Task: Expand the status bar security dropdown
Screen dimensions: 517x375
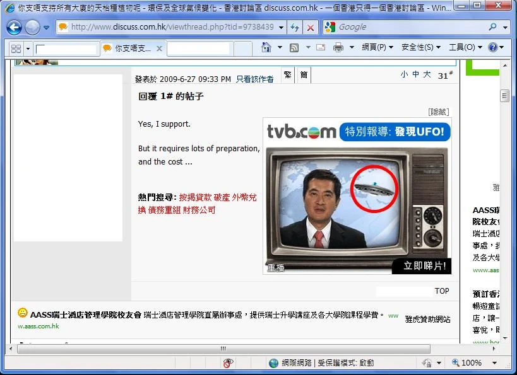Action: [x=439, y=363]
